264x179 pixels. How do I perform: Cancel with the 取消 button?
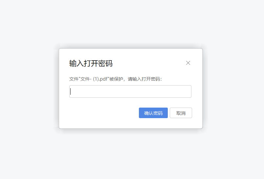(x=181, y=113)
